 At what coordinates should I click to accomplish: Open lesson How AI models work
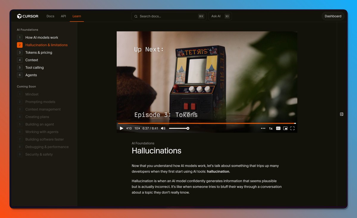pos(42,37)
